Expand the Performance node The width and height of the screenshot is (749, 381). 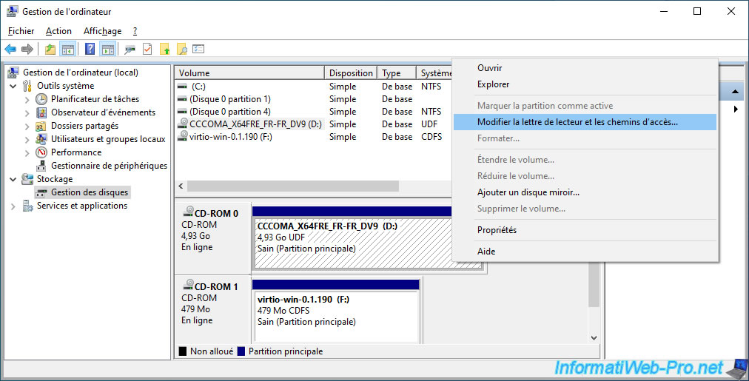[x=27, y=153]
